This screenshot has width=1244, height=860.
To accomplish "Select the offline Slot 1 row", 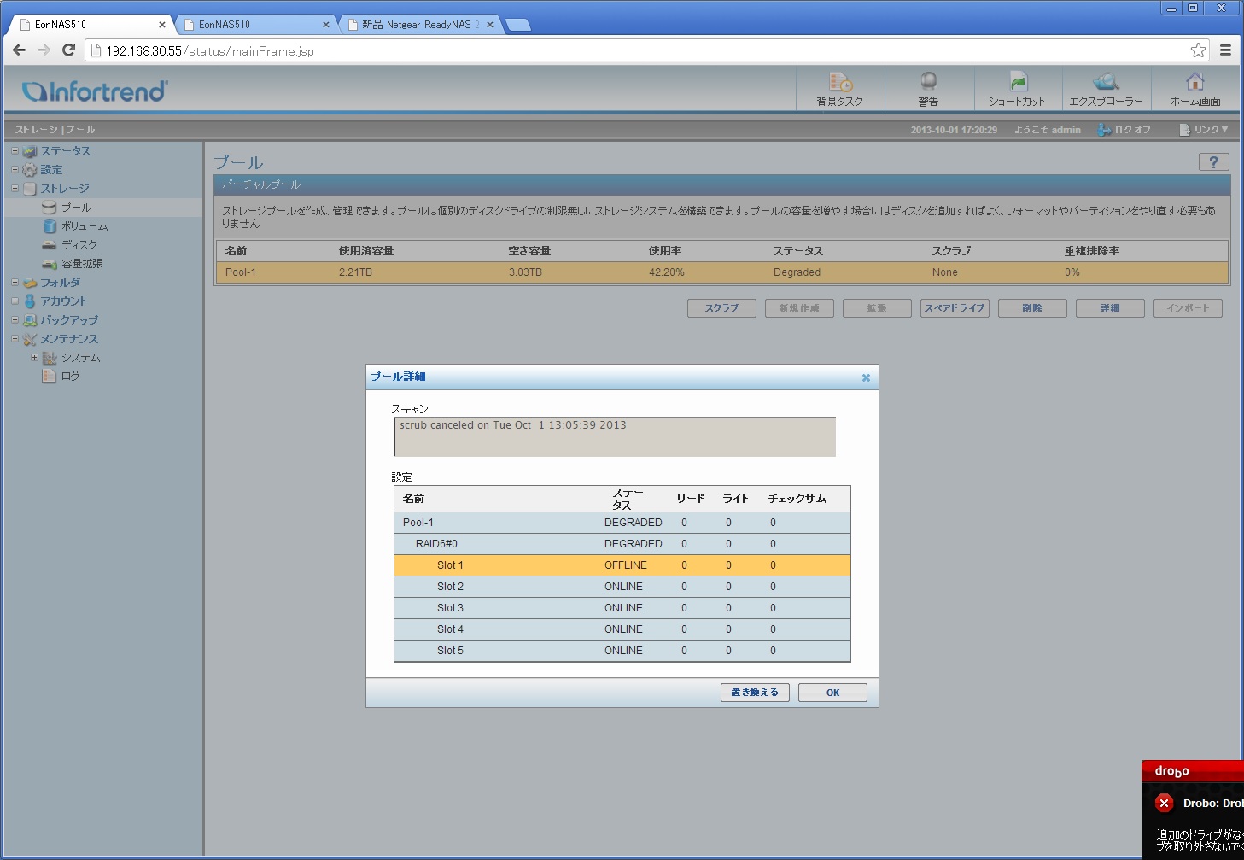I will click(622, 565).
